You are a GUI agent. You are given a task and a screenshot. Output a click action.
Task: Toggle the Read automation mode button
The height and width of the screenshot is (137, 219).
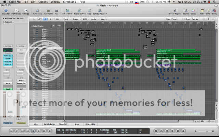[7, 89]
